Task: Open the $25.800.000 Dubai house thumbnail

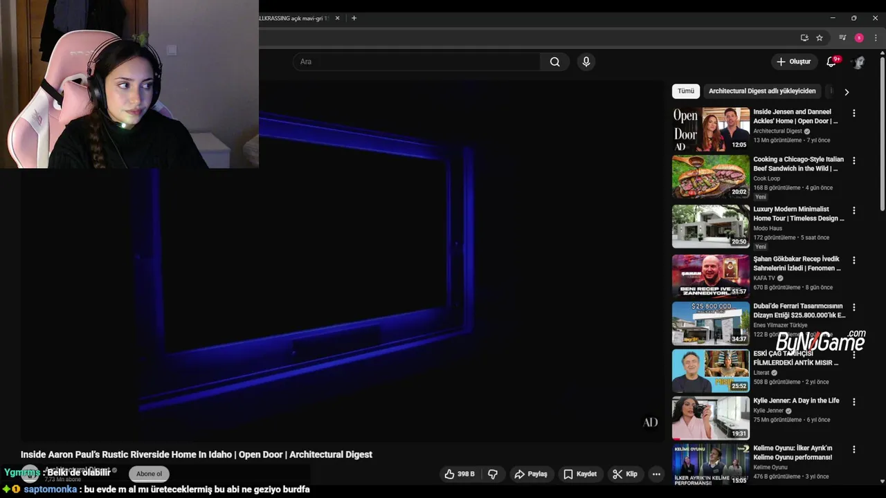Action: [x=710, y=323]
